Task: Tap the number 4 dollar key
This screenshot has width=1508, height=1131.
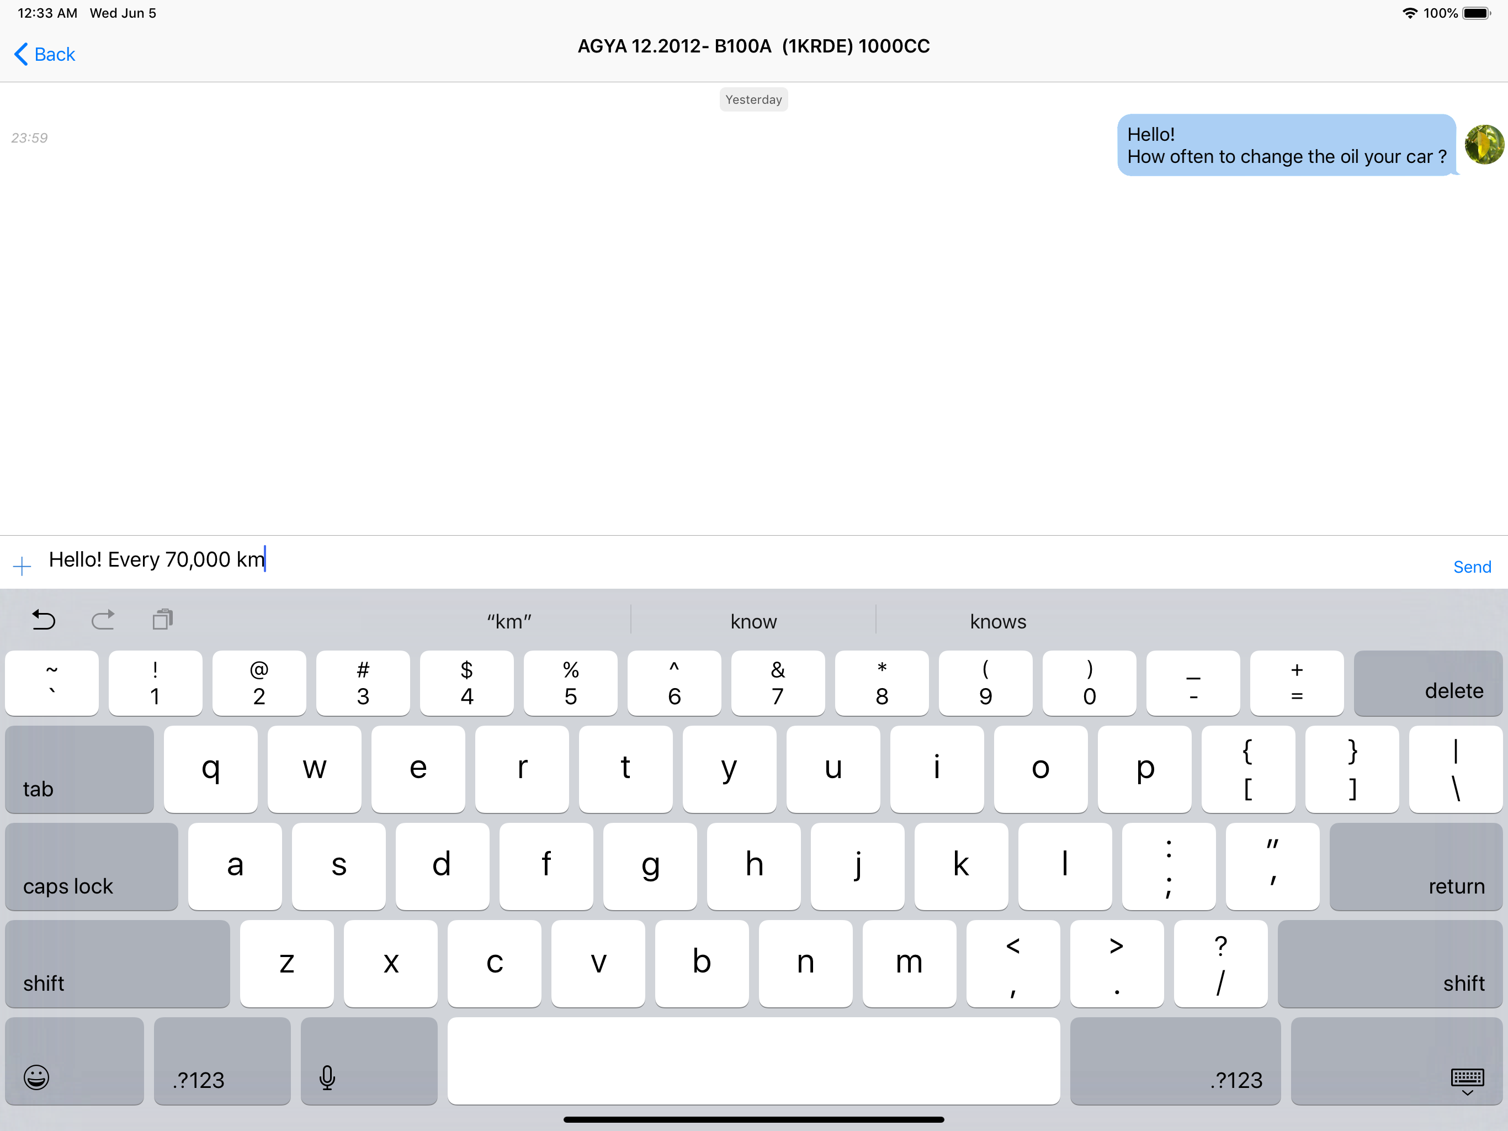Action: [467, 684]
